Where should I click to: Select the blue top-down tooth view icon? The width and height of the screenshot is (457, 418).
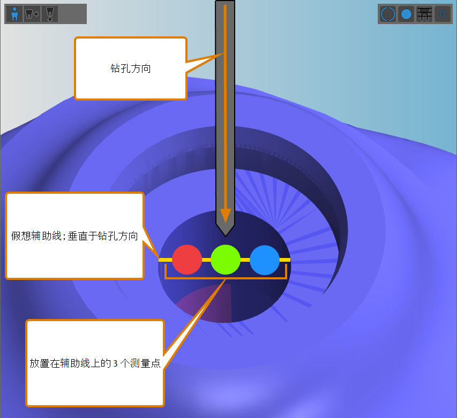(14, 14)
